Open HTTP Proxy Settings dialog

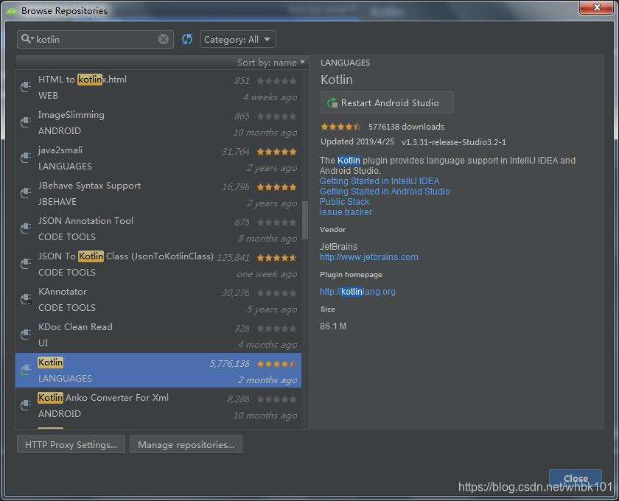point(71,444)
